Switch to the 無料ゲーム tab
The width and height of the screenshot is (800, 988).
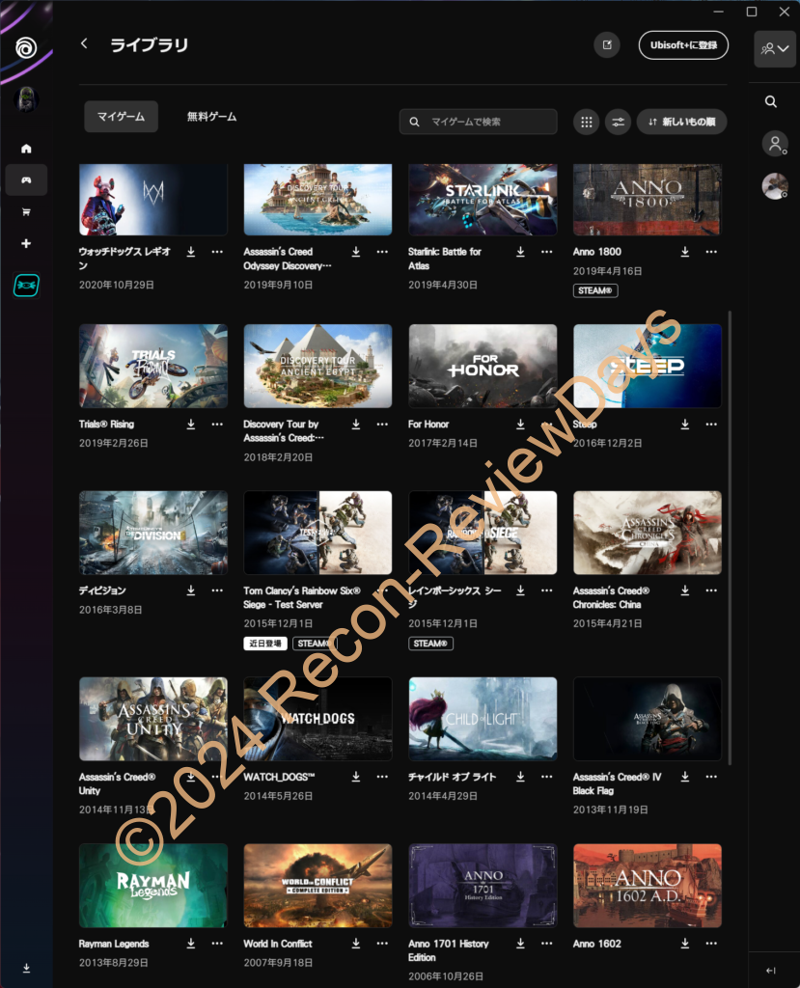pos(211,117)
